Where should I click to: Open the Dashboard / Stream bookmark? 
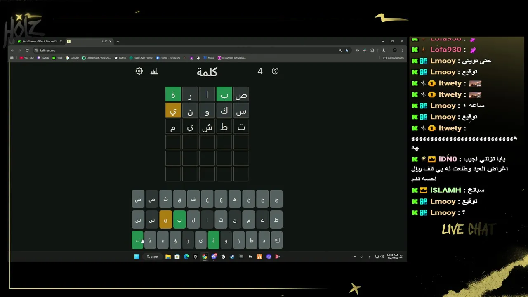97,58
